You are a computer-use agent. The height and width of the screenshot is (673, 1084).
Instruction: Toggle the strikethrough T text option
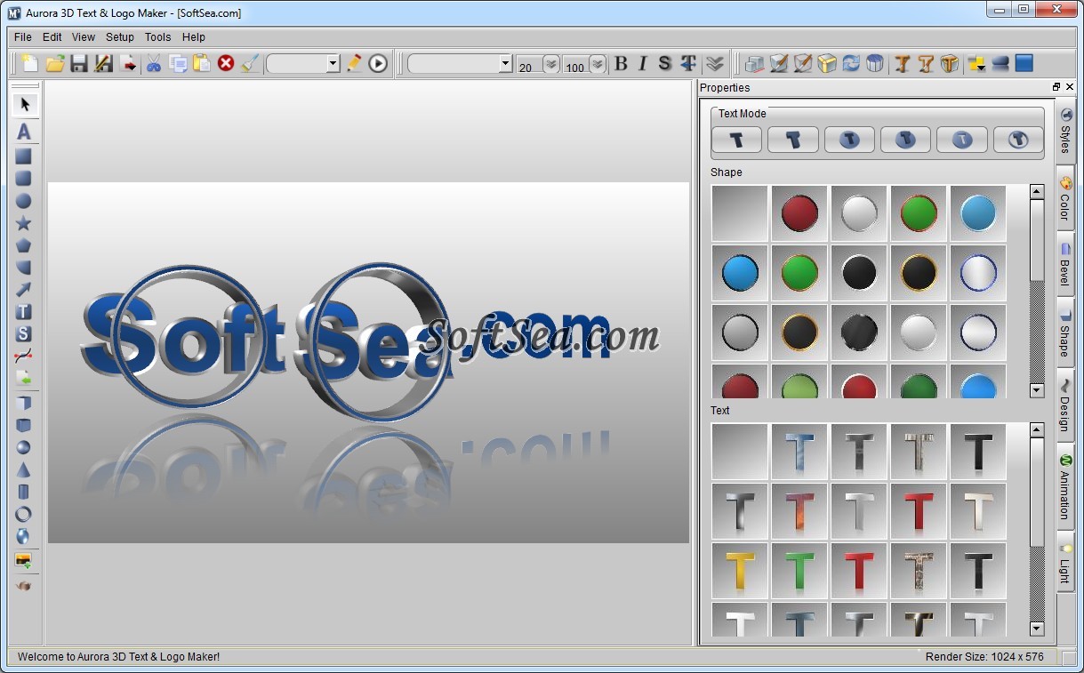tap(688, 63)
